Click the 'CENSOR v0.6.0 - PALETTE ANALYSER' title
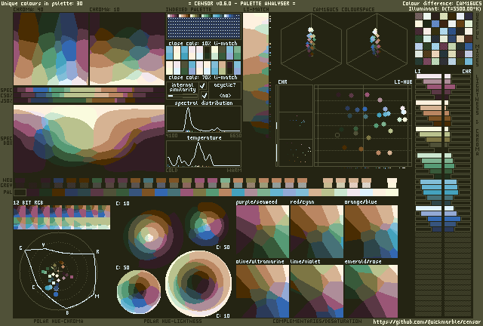483x326 pixels. [x=241, y=3]
